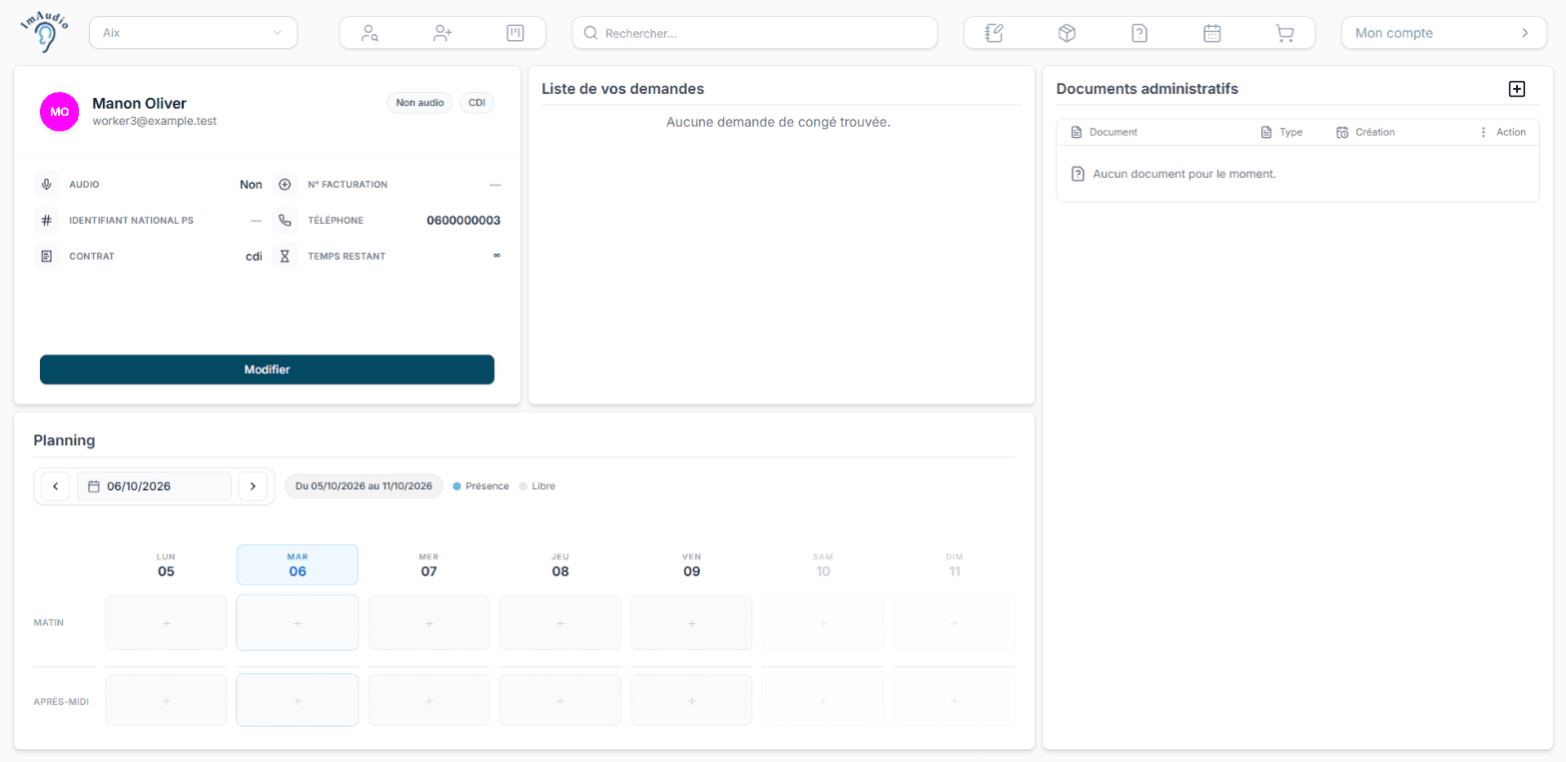Viewport: 1566px width, 762px height.
Task: Select the MAR 06 day header
Action: click(x=298, y=565)
